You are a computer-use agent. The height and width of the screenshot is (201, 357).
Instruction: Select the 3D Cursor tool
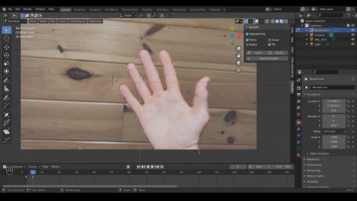click(7, 38)
